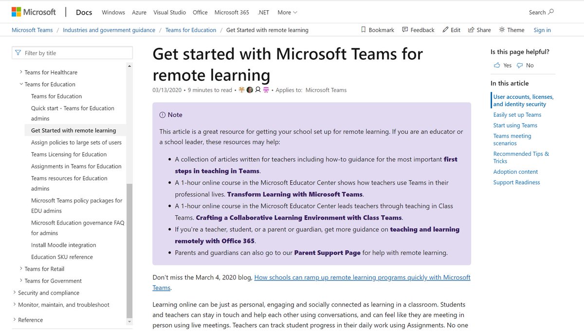
Task: Click the Theme sun icon
Action: (502, 30)
